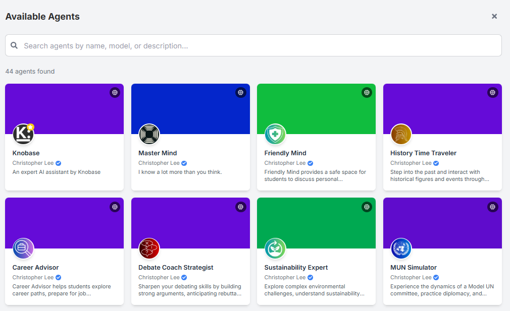Click the verified badge beside Knobase author
Screen dimensions: 510x311
coord(58,163)
